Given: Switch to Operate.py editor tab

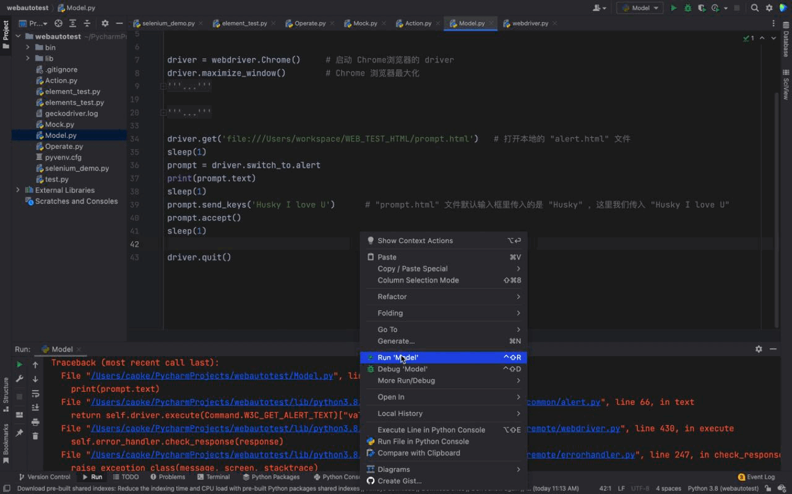Looking at the screenshot, I should click(310, 23).
